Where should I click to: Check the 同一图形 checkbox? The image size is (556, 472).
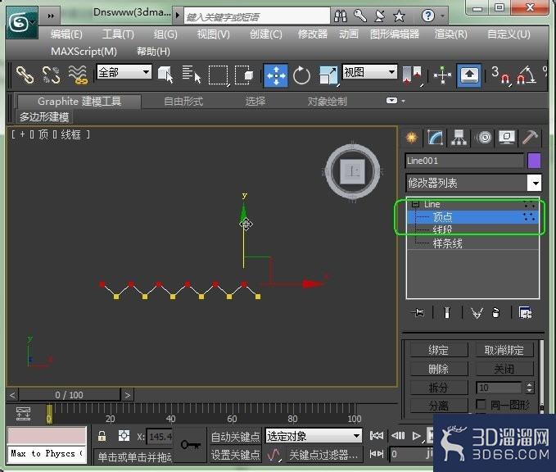tap(481, 404)
